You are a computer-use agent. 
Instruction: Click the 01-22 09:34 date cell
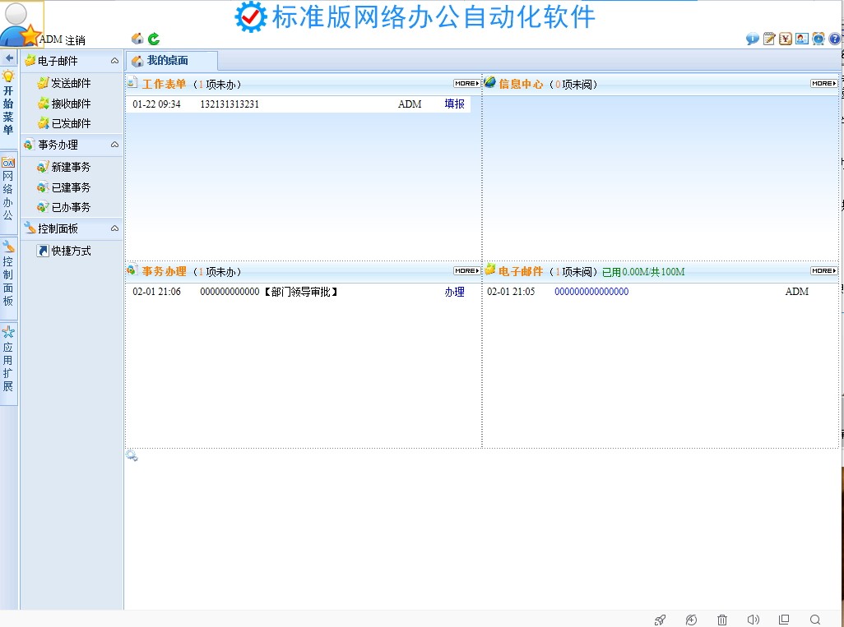pyautogui.click(x=156, y=104)
